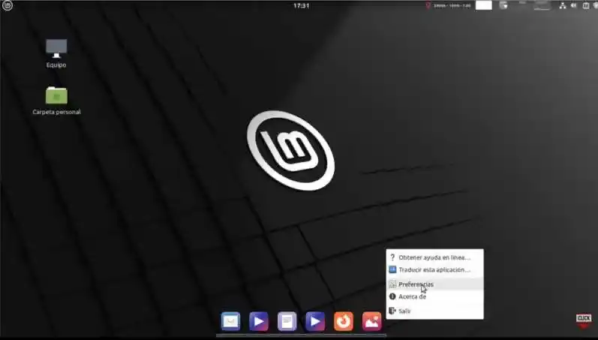Select Traducir esta aplicación menu entry

click(434, 269)
